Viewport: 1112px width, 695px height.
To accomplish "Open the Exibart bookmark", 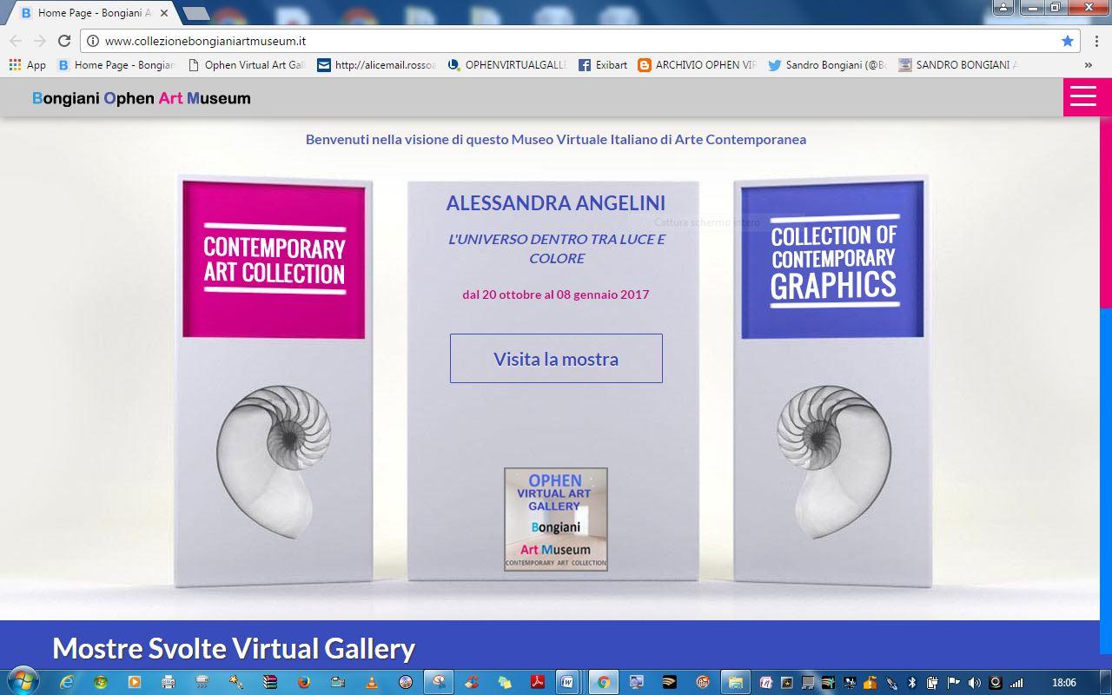I will tap(602, 64).
